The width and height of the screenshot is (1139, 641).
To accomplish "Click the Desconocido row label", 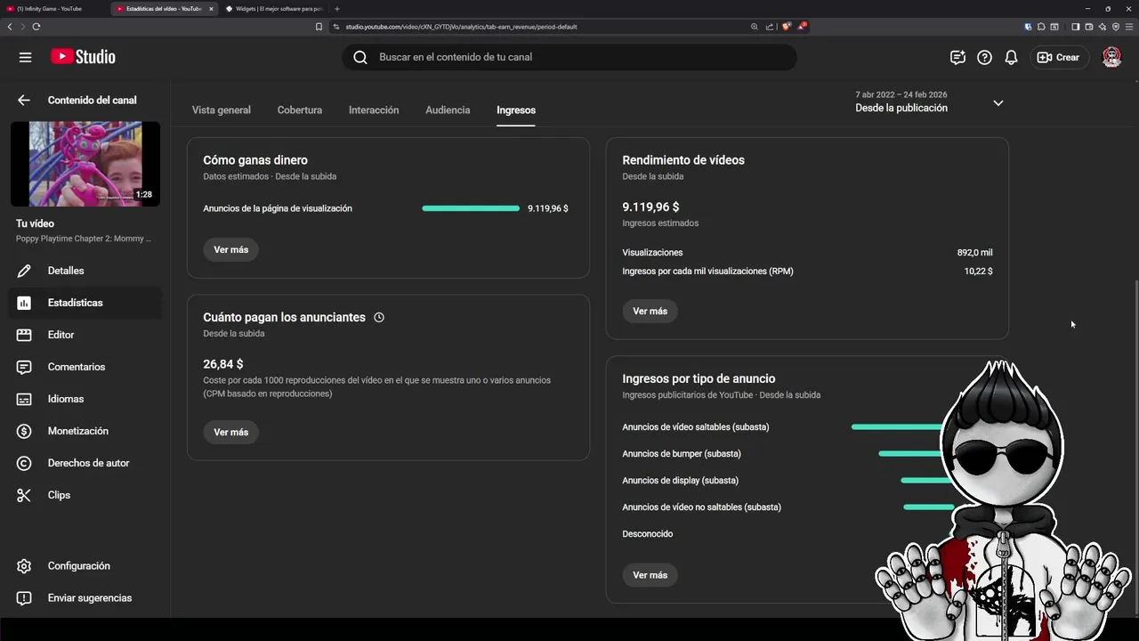I will coord(648,534).
